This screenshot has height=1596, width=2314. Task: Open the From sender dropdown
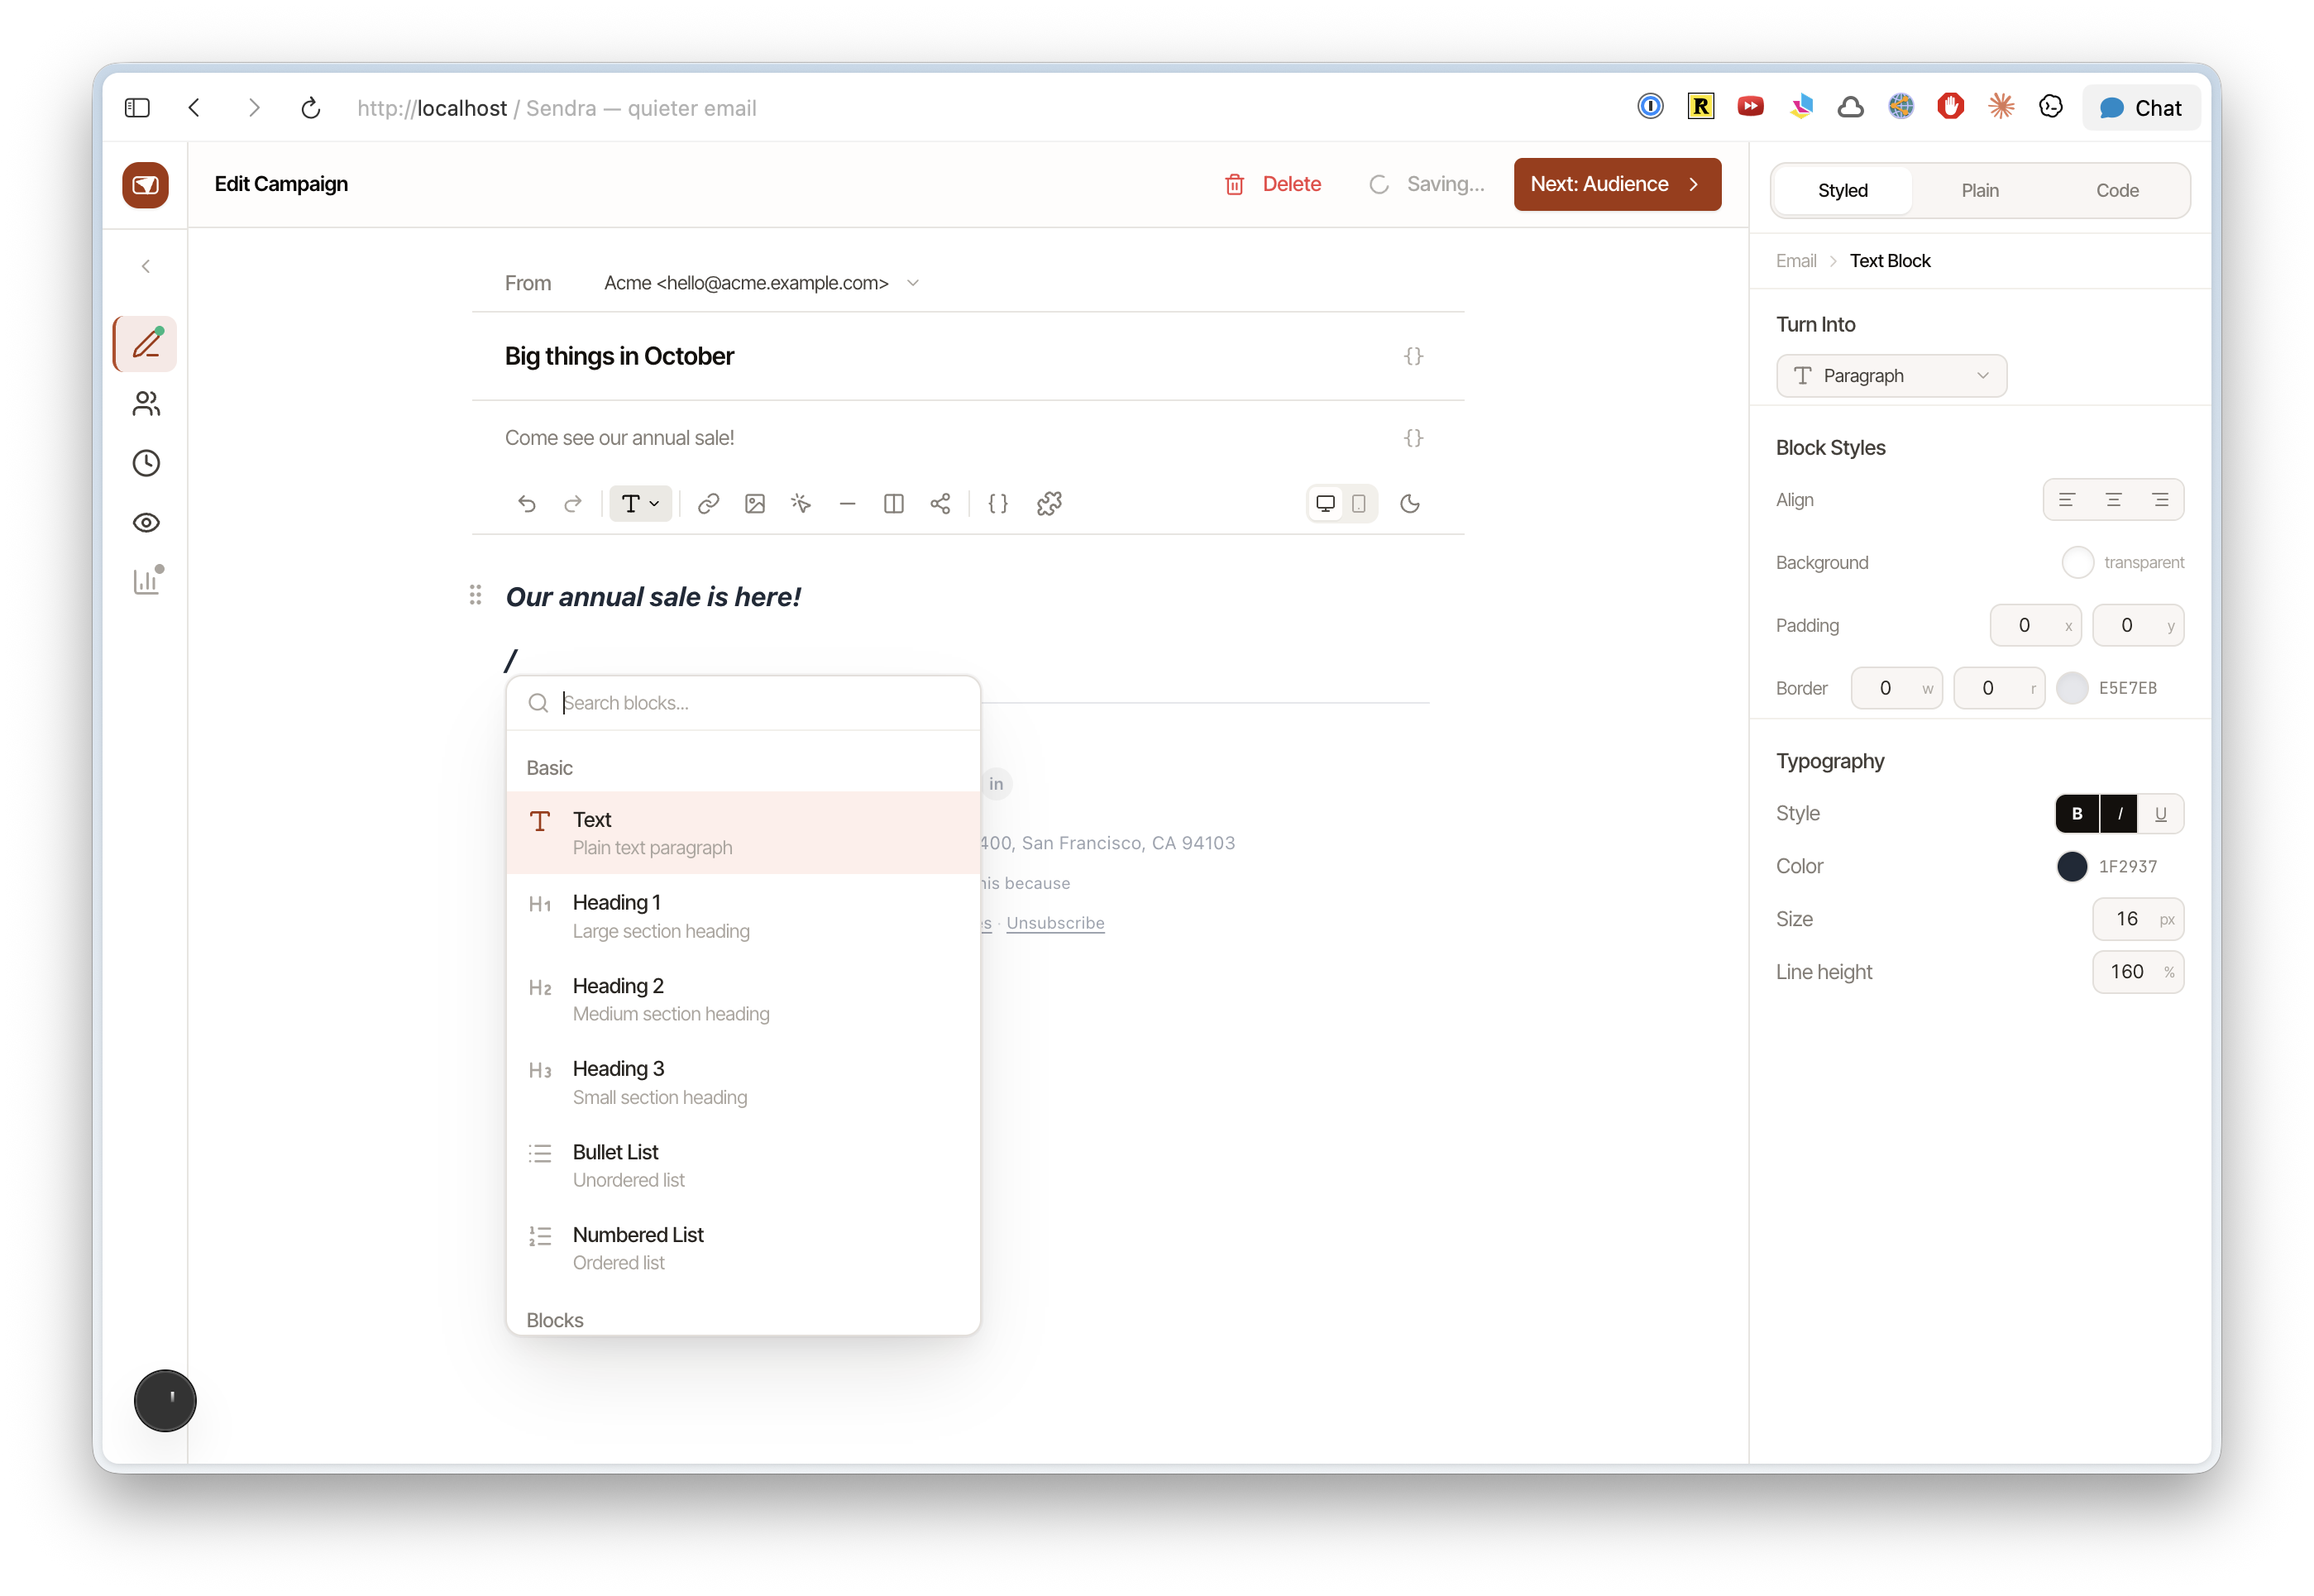[x=761, y=283]
